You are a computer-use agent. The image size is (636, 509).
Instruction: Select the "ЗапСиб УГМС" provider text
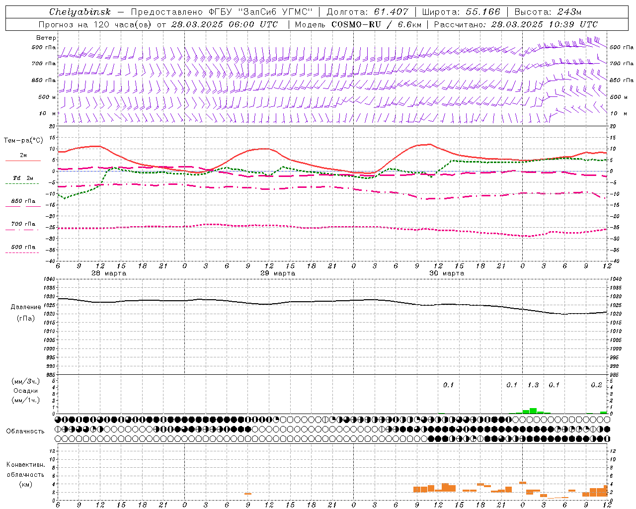[276, 12]
